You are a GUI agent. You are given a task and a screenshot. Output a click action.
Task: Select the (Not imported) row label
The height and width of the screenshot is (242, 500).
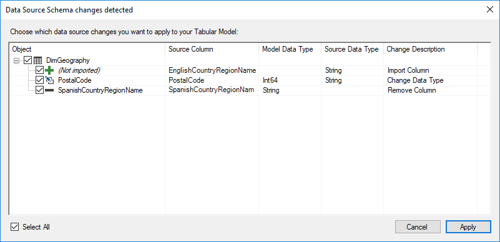pos(79,70)
